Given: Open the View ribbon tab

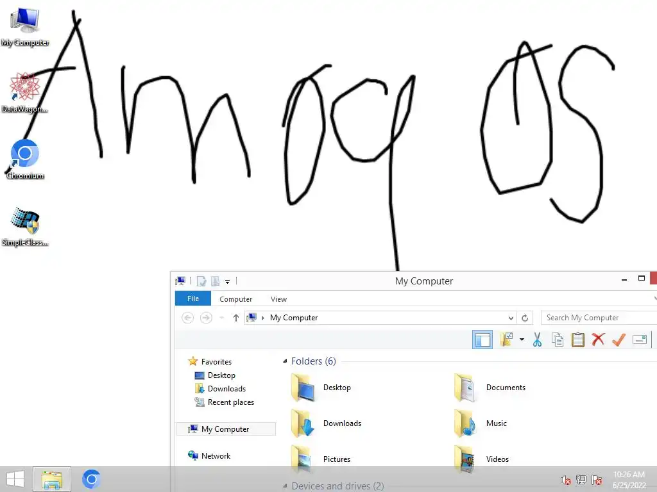Looking at the screenshot, I should click(278, 299).
